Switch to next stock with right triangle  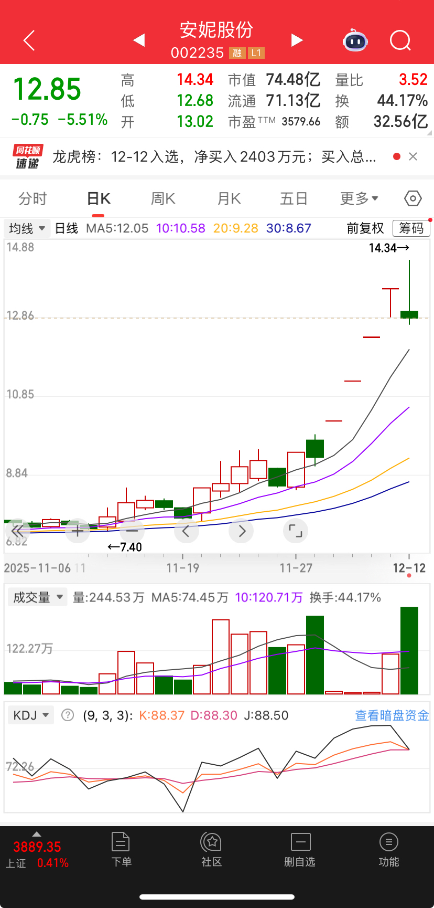click(297, 40)
